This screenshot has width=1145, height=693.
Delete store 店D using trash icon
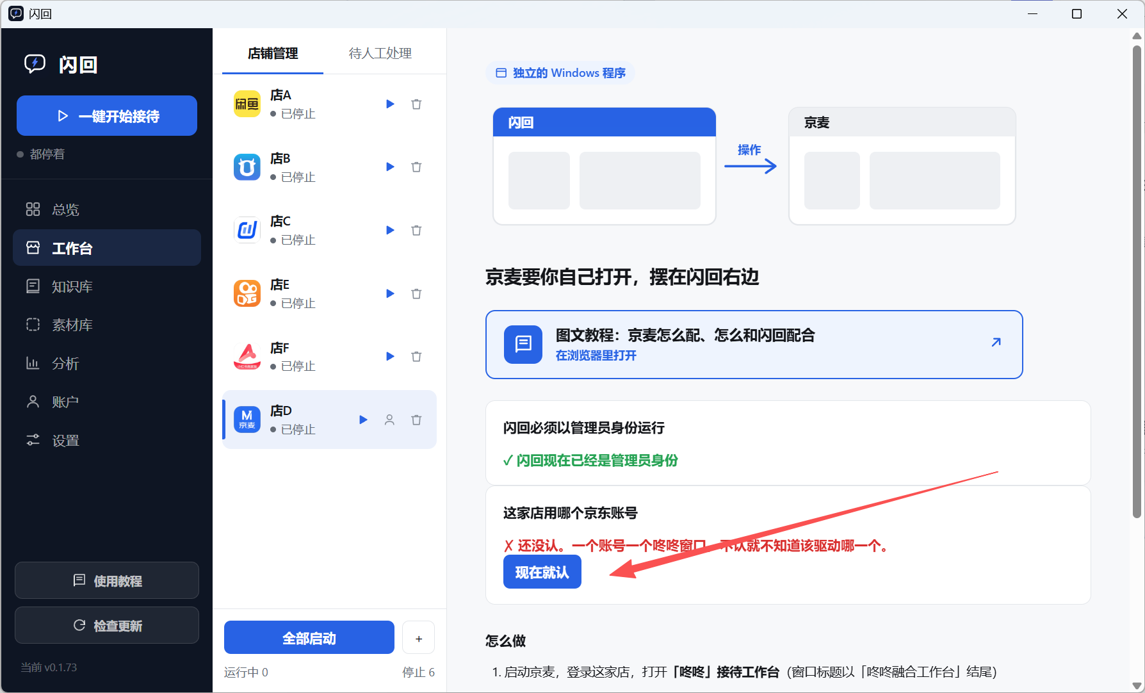416,420
